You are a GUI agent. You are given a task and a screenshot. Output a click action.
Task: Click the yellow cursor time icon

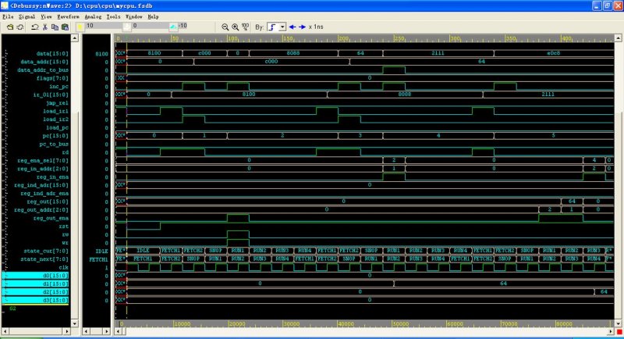80,27
